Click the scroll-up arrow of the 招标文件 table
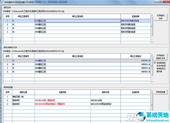The height and width of the screenshot is (123, 170). (152, 15)
